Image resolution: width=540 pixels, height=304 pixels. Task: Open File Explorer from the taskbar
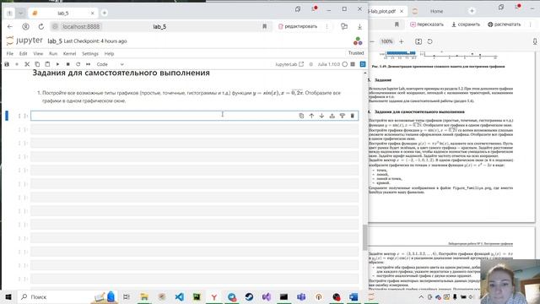tap(144, 296)
